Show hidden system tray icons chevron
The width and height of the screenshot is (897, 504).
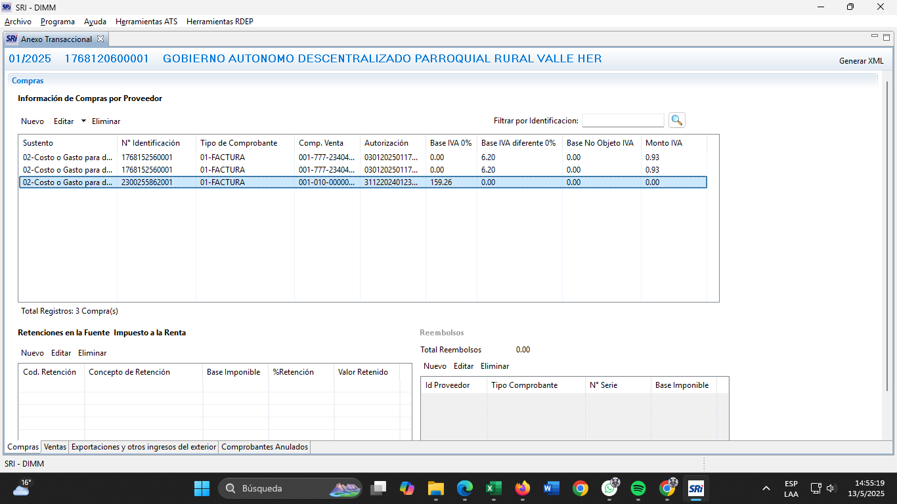pos(766,488)
